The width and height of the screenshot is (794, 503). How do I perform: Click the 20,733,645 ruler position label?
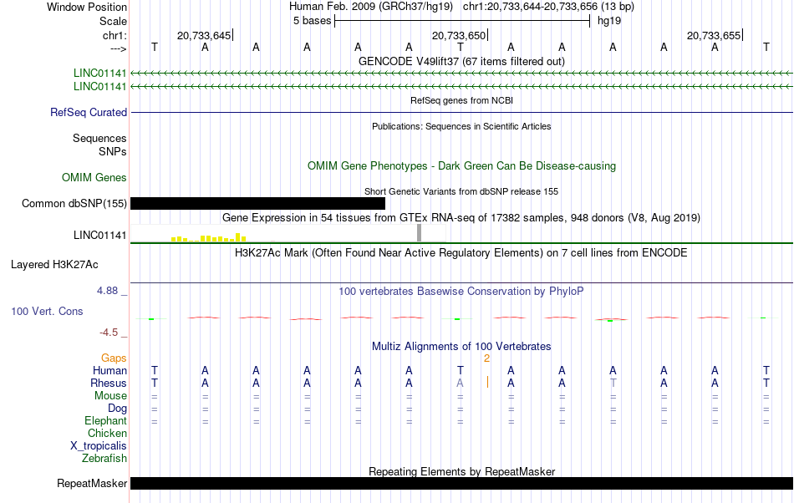pyautogui.click(x=204, y=35)
